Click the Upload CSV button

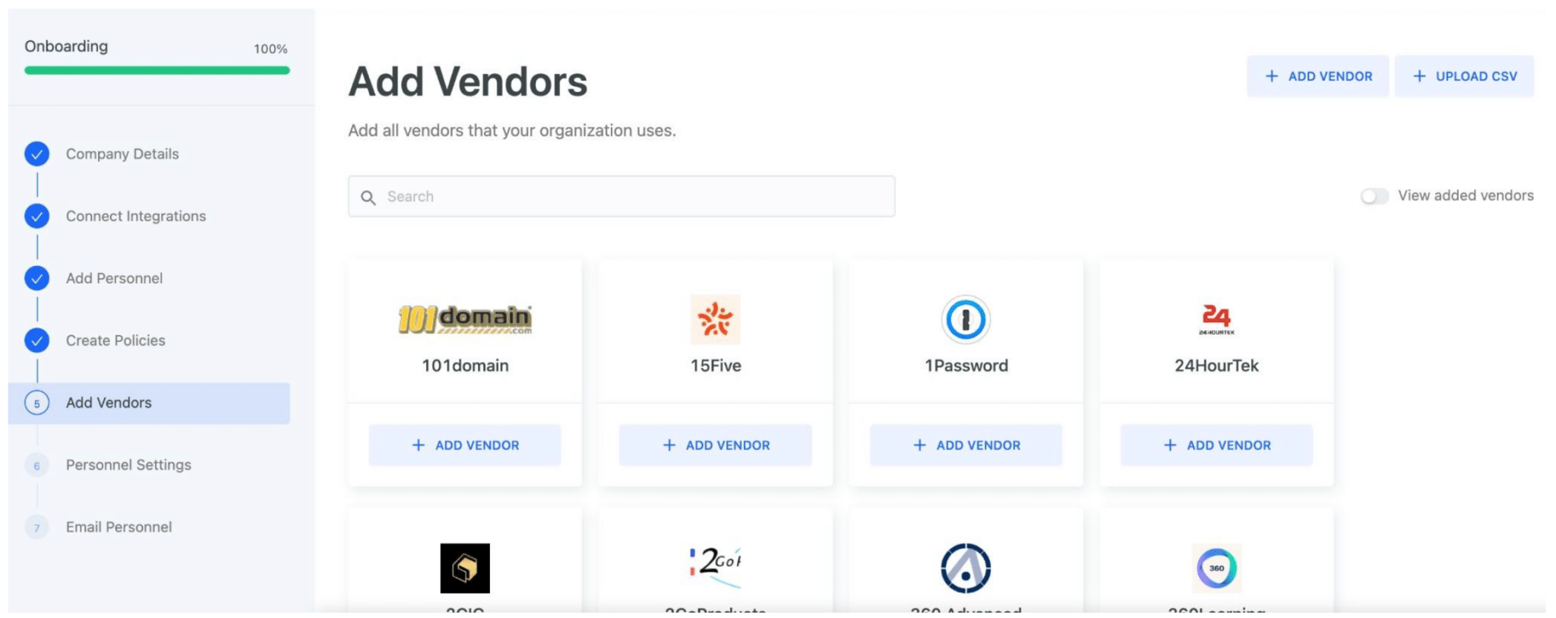coord(1464,76)
